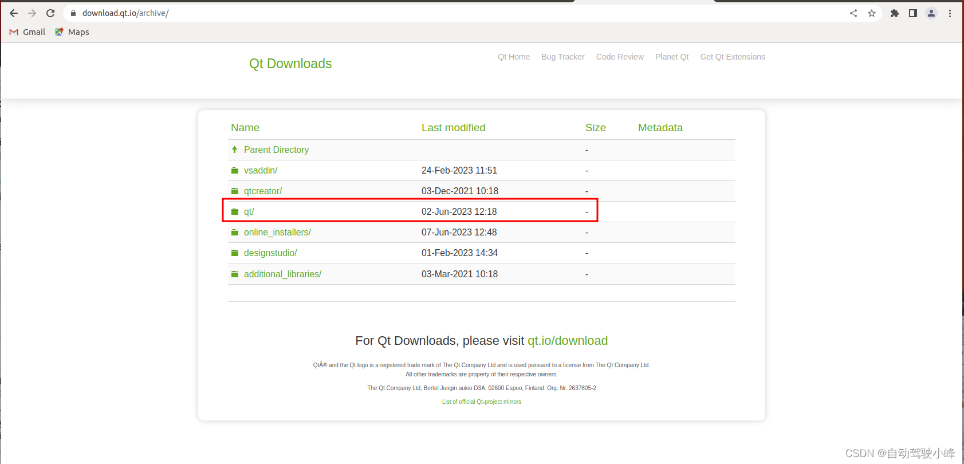Open the qt/ folder link
Image resolution: width=964 pixels, height=464 pixels.
[249, 211]
